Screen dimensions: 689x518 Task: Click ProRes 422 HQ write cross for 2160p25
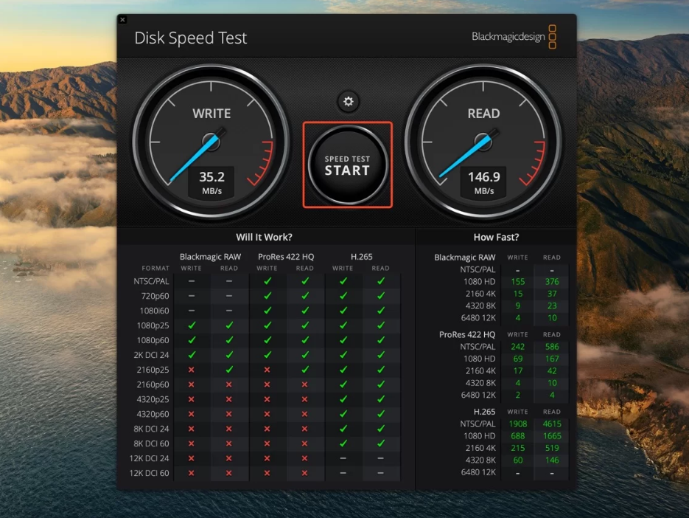click(x=267, y=370)
